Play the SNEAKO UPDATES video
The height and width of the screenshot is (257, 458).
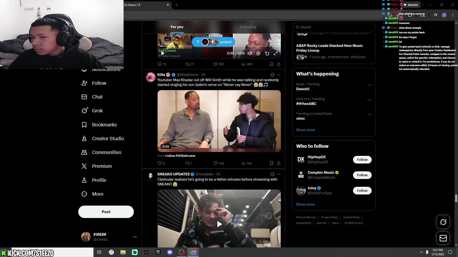click(219, 224)
